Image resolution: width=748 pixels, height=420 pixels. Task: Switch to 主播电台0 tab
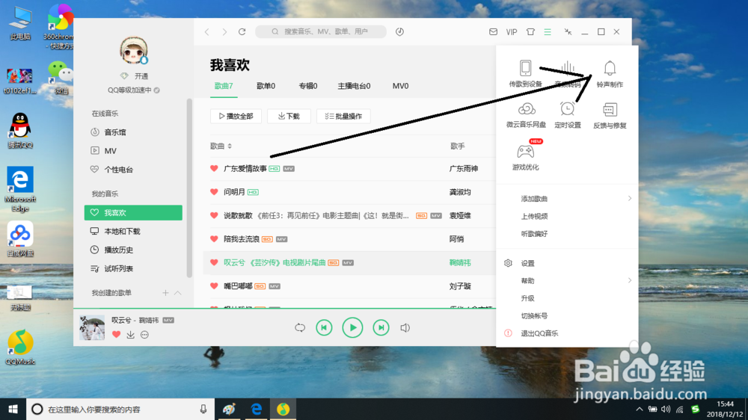pos(354,86)
